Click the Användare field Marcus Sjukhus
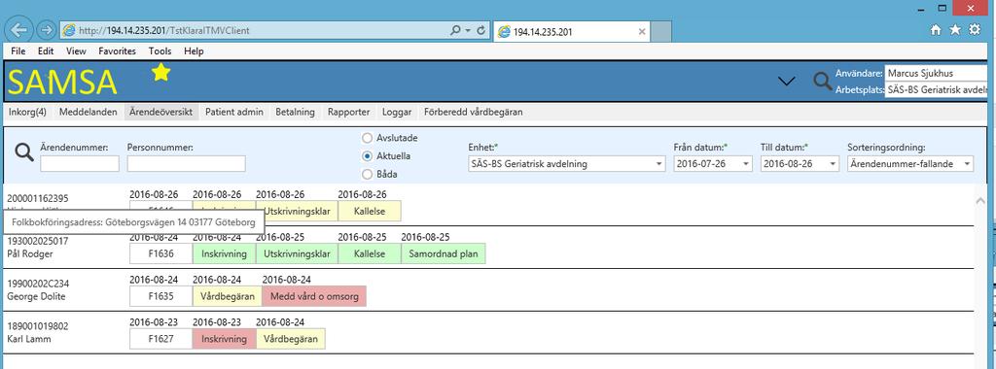Image resolution: width=996 pixels, height=369 pixels. tap(938, 74)
